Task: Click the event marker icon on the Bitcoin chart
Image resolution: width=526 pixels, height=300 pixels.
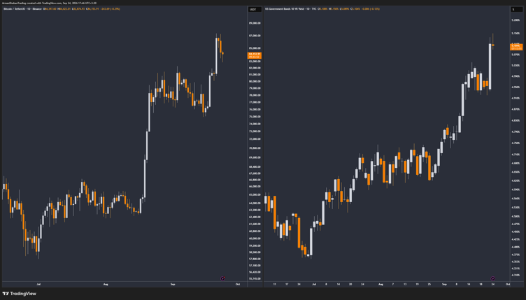Action: (222, 278)
